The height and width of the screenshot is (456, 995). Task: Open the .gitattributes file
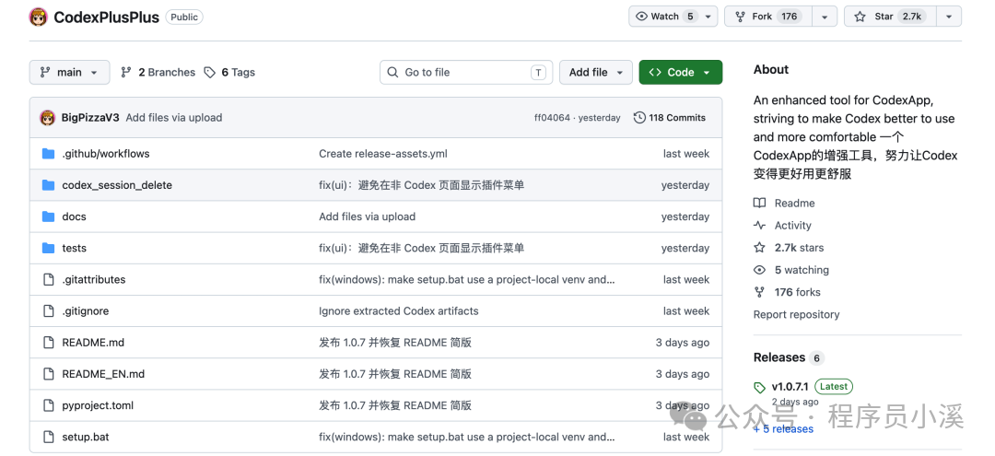pyautogui.click(x=94, y=280)
